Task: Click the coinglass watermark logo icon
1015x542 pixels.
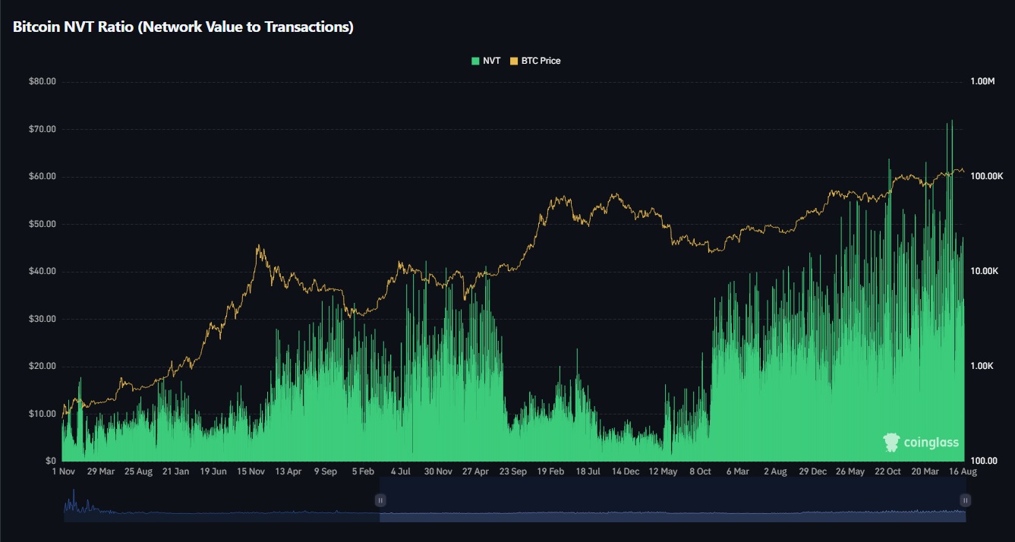Action: 891,443
